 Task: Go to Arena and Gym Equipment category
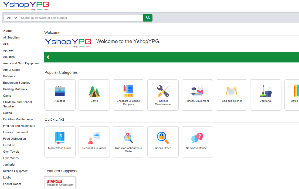[21, 63]
